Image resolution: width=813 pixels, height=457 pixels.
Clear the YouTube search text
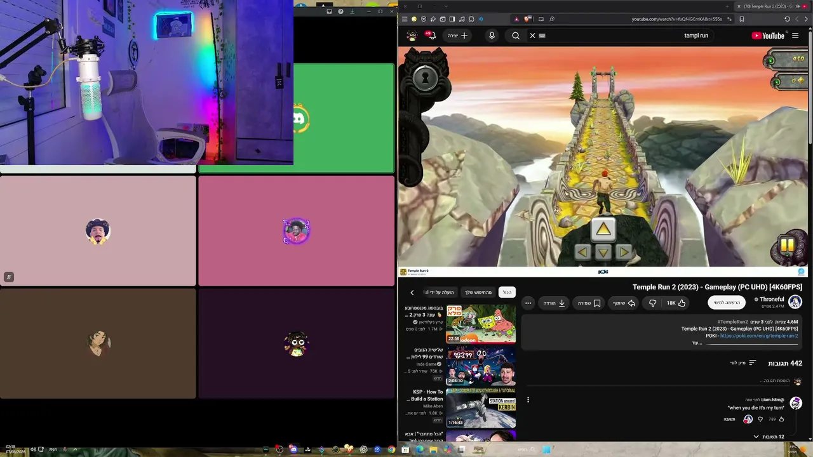(x=532, y=36)
